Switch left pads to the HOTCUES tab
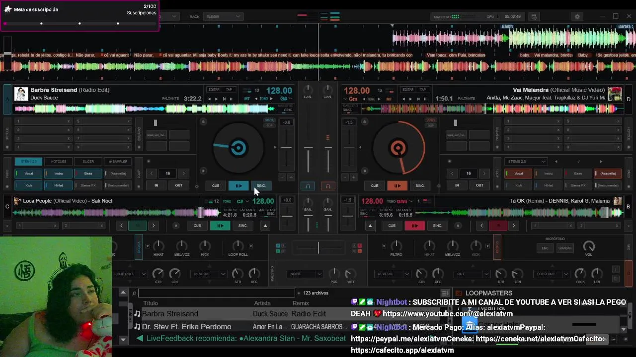 [x=59, y=162]
